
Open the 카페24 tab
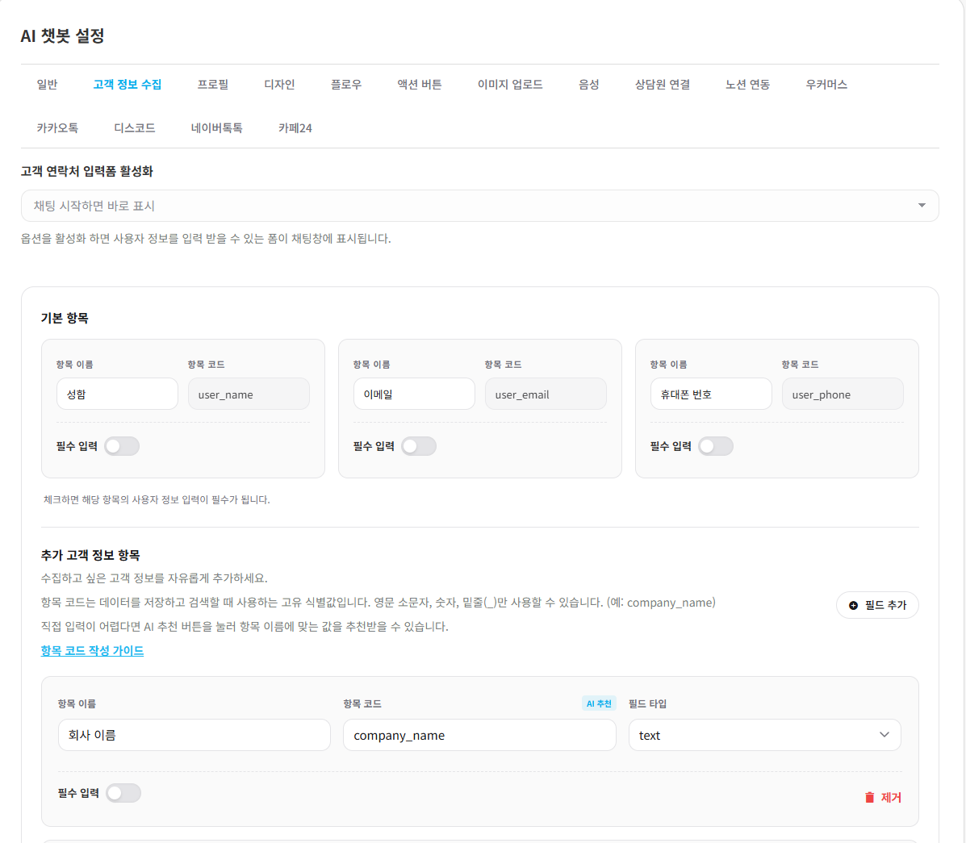[x=295, y=128]
